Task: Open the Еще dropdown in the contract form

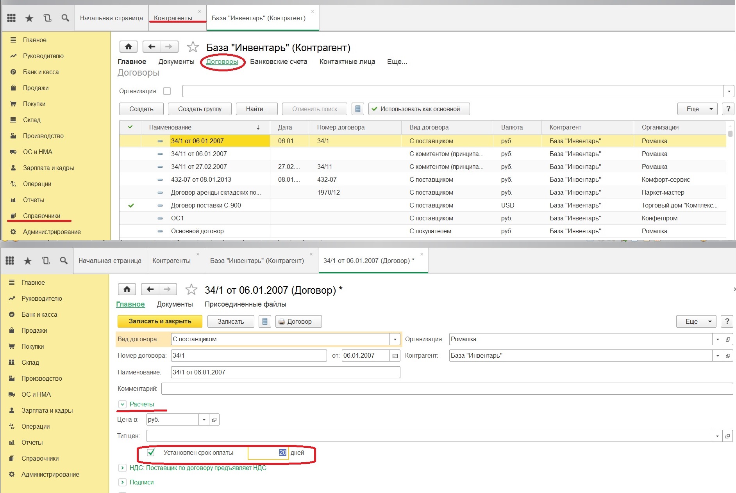Action: pyautogui.click(x=696, y=321)
